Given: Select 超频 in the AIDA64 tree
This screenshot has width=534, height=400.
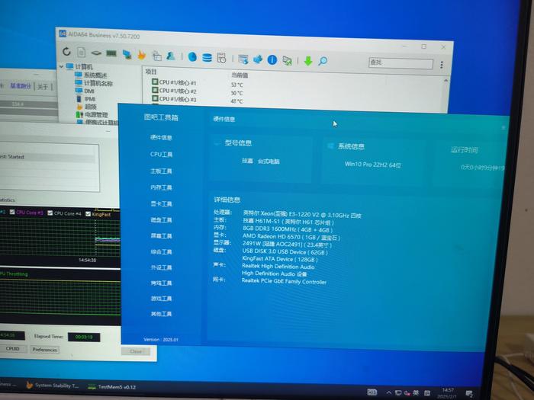Looking at the screenshot, I should click(x=90, y=107).
